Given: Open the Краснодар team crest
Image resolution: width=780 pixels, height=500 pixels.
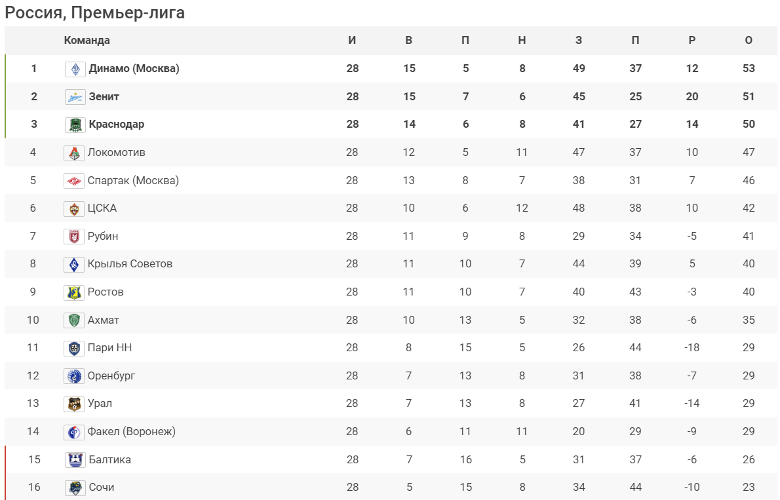Looking at the screenshot, I should 75,125.
